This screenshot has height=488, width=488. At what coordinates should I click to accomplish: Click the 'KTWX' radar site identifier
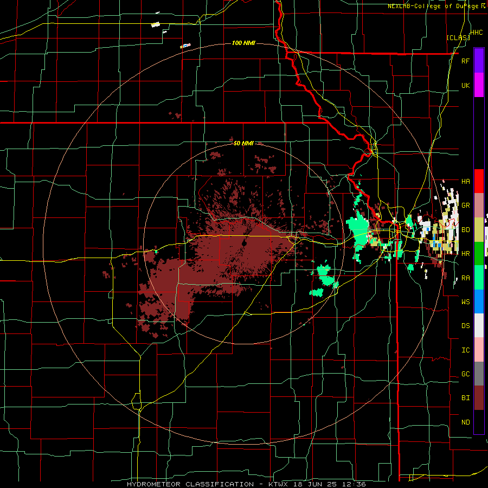tap(278, 484)
